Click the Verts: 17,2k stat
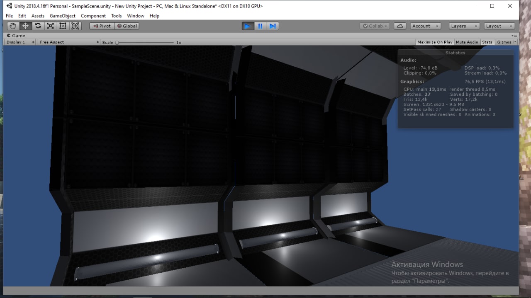The width and height of the screenshot is (531, 298). (x=464, y=99)
